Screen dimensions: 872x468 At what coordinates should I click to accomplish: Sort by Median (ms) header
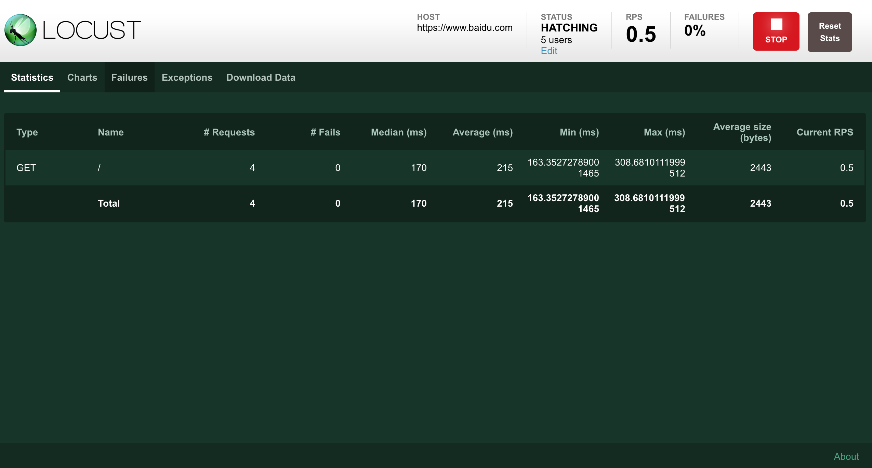(x=398, y=132)
